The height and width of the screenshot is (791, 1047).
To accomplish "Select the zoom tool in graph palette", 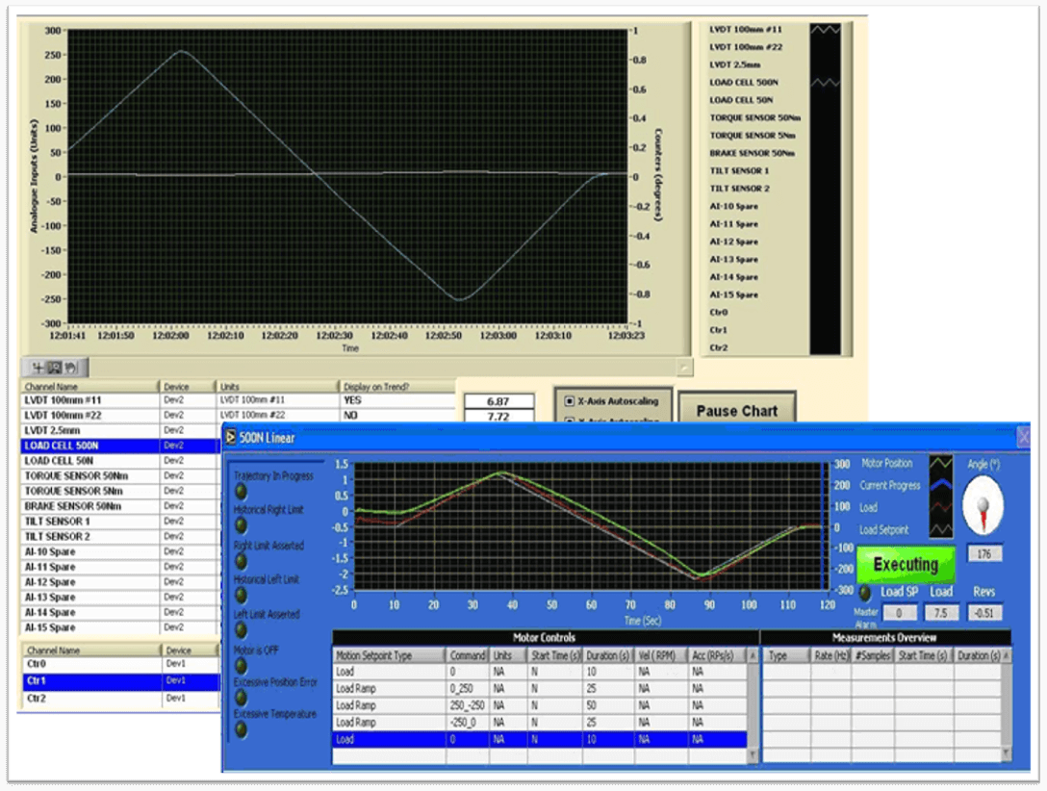I will pyautogui.click(x=55, y=368).
